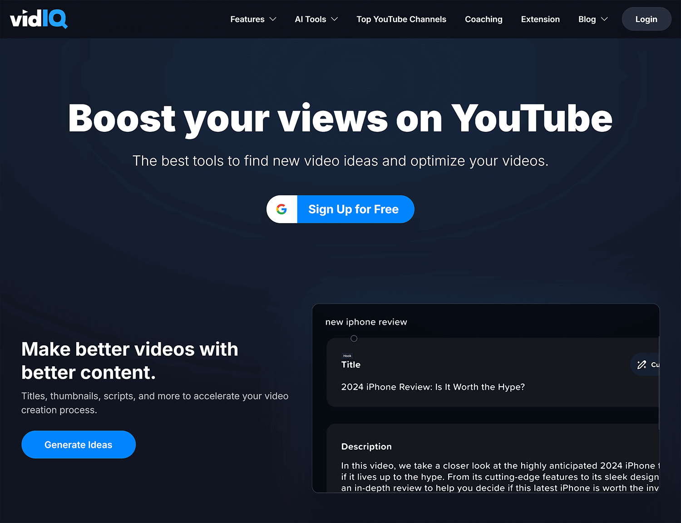Expand the Features dropdown chevron
The height and width of the screenshot is (523, 681).
point(273,19)
